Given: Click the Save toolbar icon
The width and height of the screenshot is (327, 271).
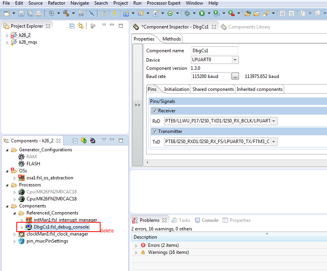Looking at the screenshot, I should tap(21, 14).
